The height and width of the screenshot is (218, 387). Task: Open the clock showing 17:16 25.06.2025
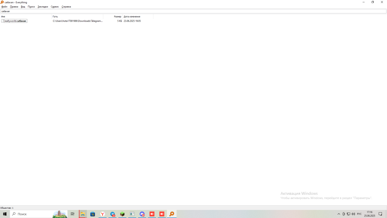(370, 214)
